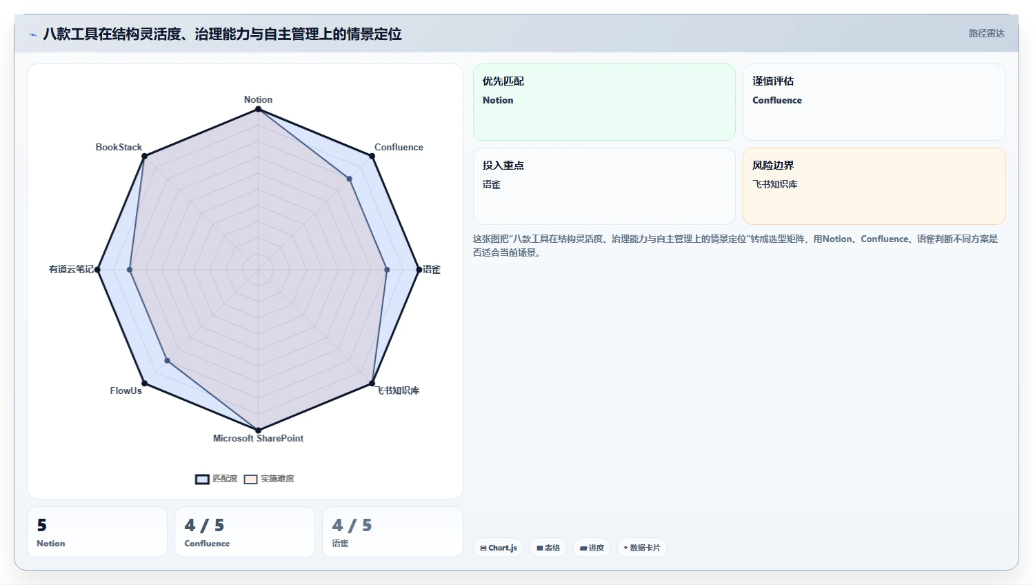
Task: Click the 数据卡片 tag chip
Action: (x=641, y=548)
